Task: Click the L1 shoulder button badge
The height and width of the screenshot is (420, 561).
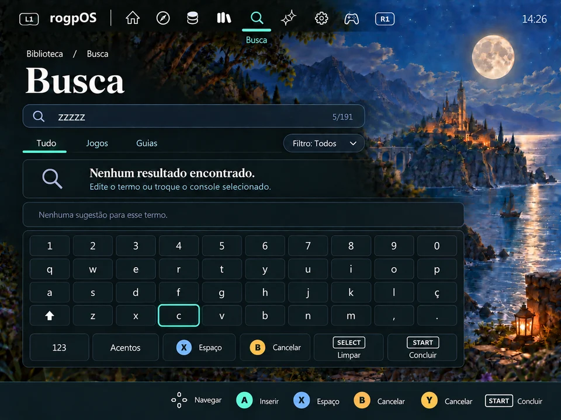Action: (29, 19)
